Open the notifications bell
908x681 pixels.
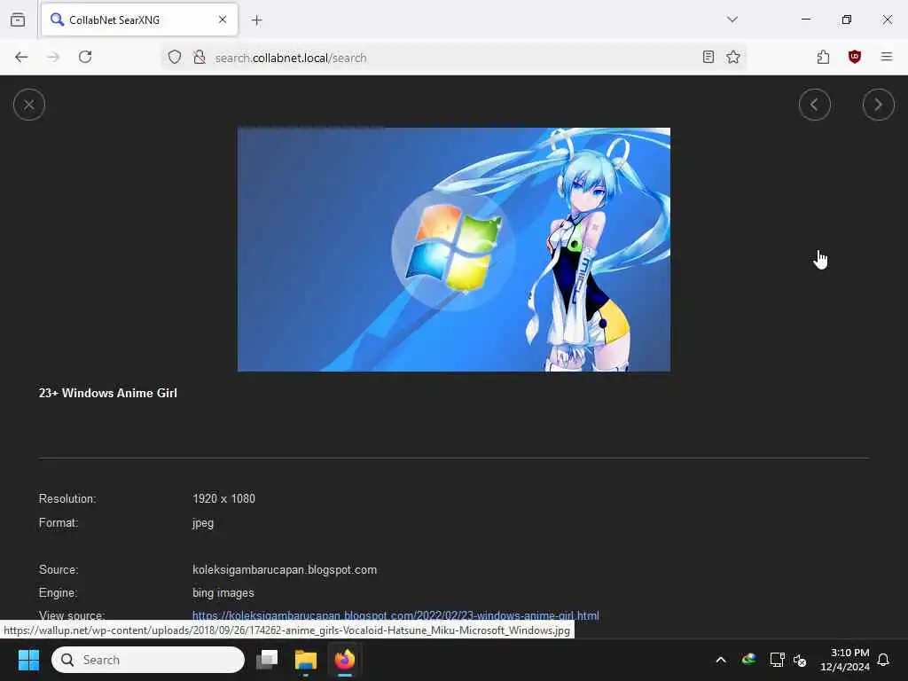click(883, 660)
